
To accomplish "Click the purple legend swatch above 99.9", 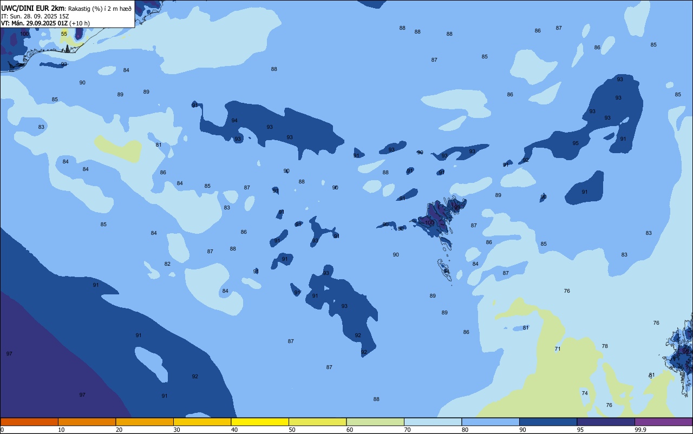I will [663, 422].
